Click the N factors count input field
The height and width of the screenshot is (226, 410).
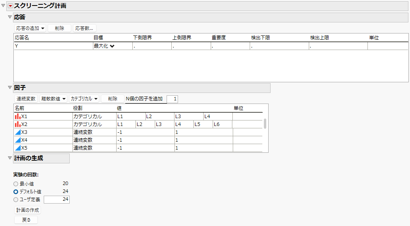point(173,99)
